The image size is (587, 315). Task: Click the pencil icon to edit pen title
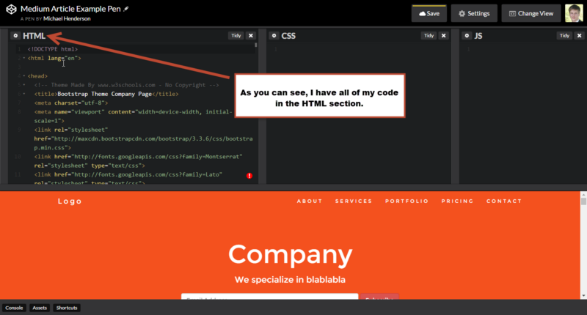pyautogui.click(x=126, y=7)
